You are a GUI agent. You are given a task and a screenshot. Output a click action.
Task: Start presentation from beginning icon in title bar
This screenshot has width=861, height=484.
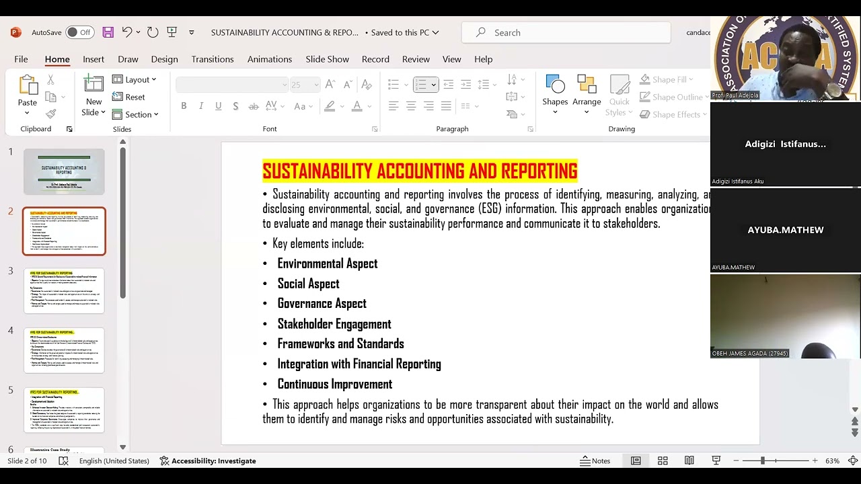coord(172,32)
